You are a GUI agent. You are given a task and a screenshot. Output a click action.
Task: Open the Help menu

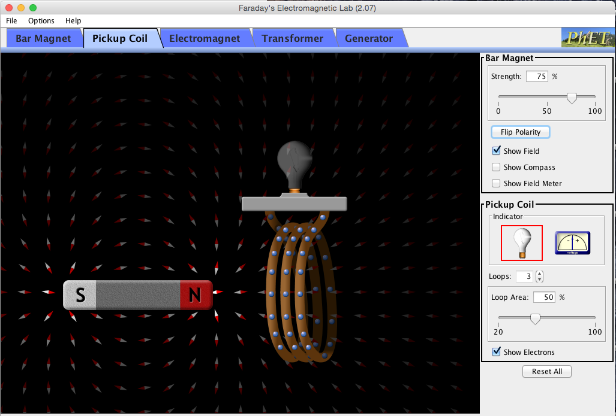tap(73, 21)
